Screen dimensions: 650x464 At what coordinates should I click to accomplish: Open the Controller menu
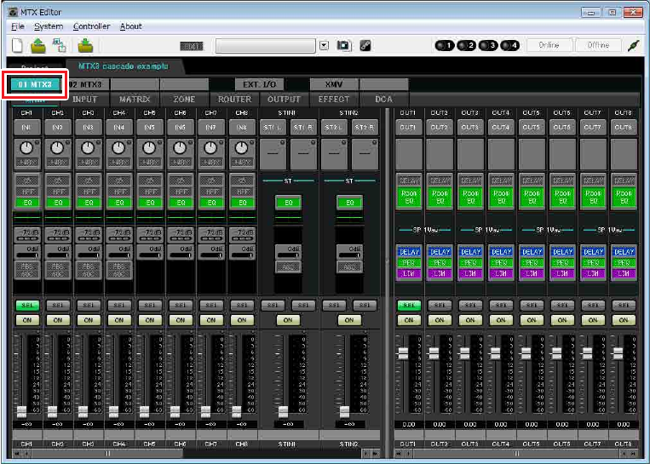[x=91, y=26]
